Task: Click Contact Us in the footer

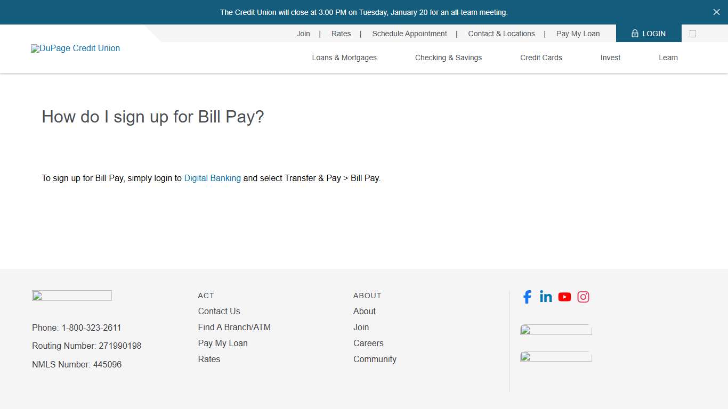Action: click(x=219, y=311)
